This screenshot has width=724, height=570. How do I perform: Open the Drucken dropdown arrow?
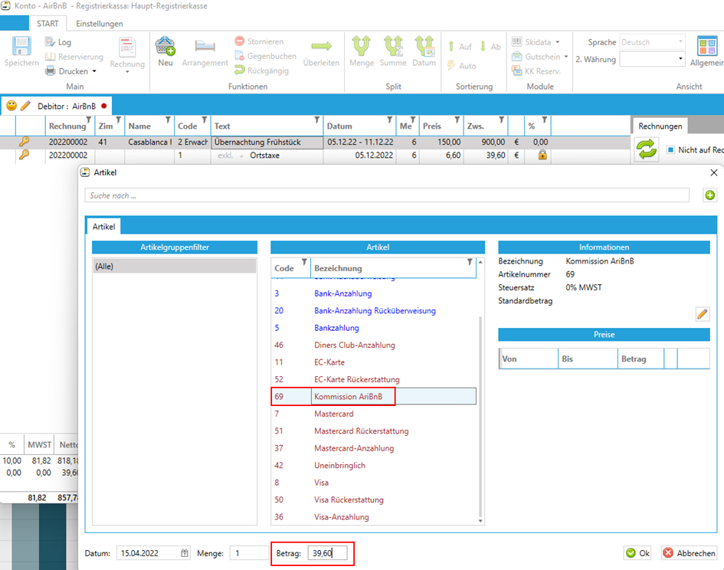click(94, 71)
